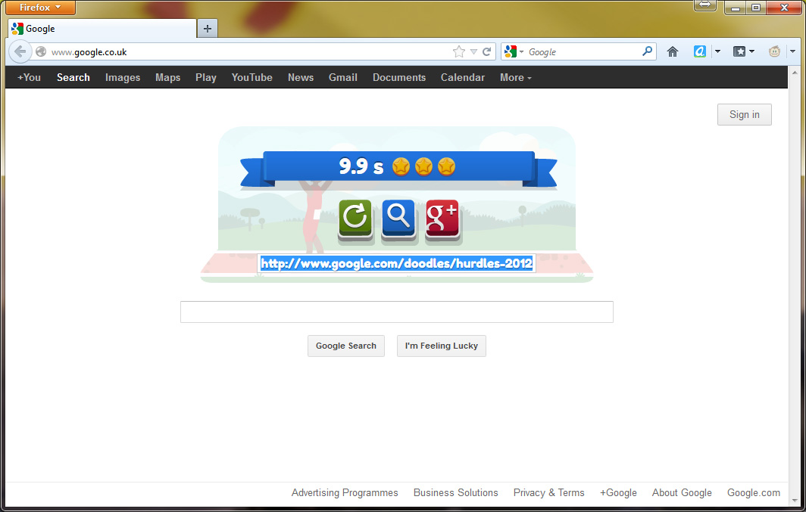This screenshot has width=806, height=512.
Task: Bookmark this page with the star icon
Action: (458, 52)
